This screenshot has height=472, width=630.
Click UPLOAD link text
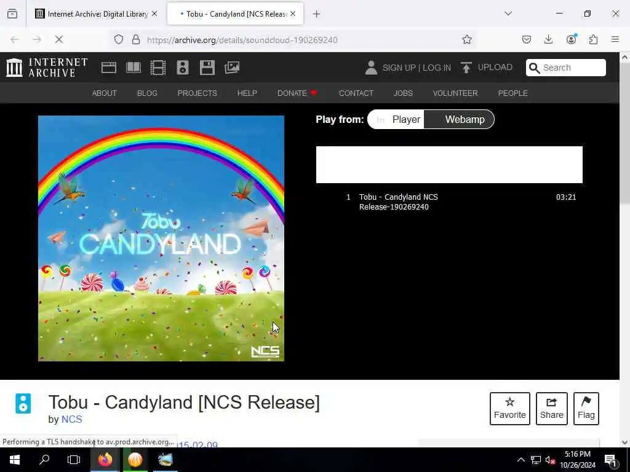[495, 67]
